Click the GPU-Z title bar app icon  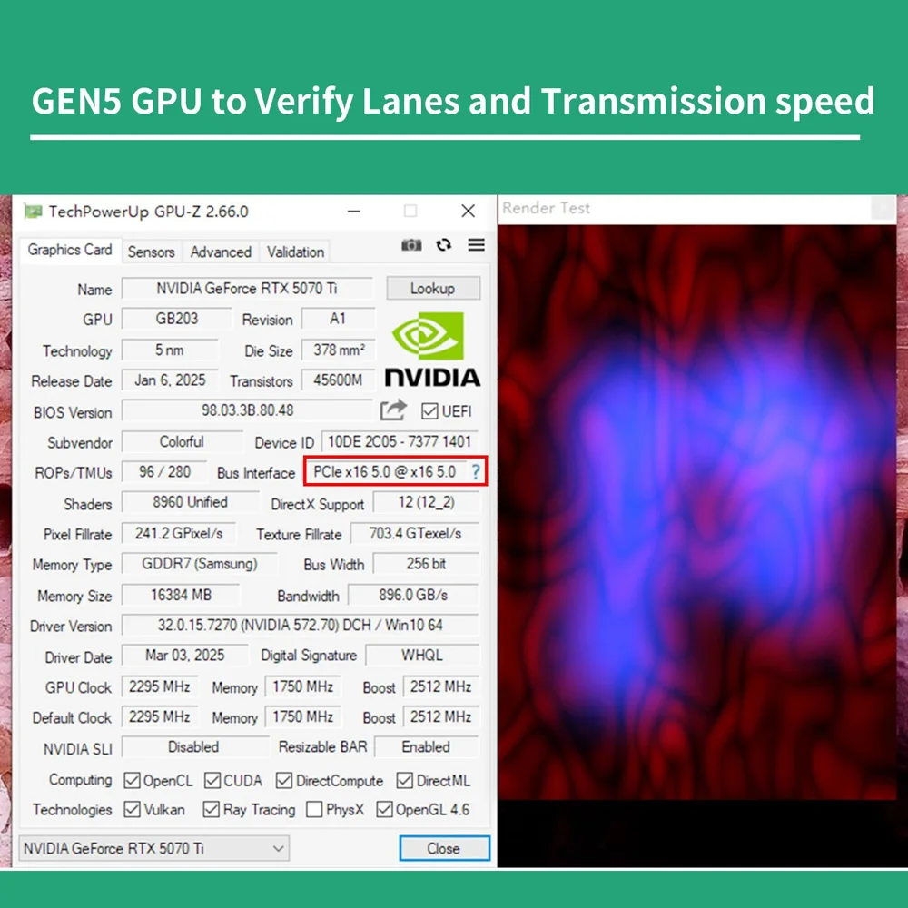click(33, 212)
